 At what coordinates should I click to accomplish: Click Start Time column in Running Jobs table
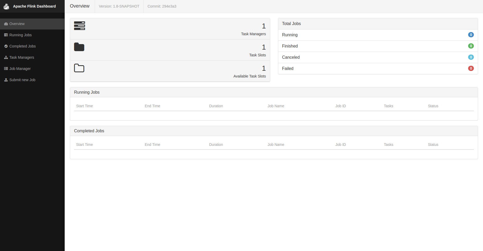tap(84, 106)
